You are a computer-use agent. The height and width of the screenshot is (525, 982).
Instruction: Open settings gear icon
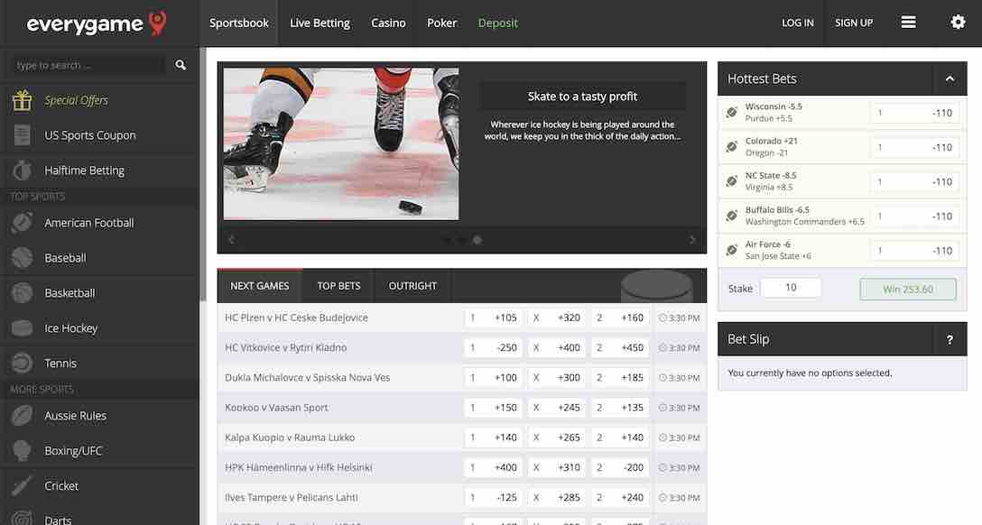click(958, 23)
